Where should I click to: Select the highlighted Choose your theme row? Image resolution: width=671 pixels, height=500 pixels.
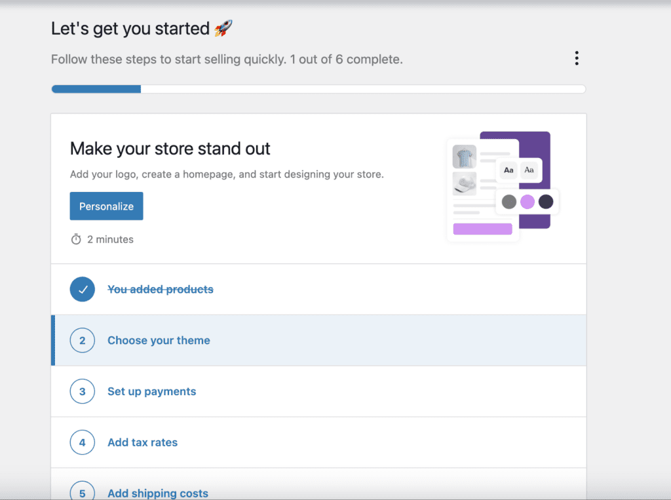point(318,340)
